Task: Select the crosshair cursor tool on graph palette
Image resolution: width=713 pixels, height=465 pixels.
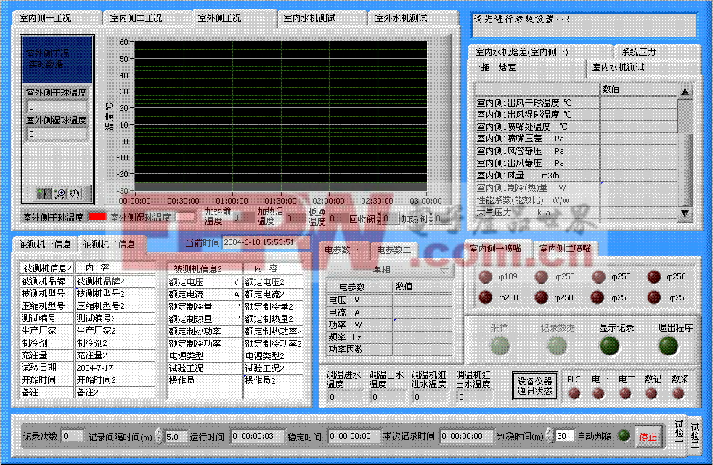Action: 44,194
